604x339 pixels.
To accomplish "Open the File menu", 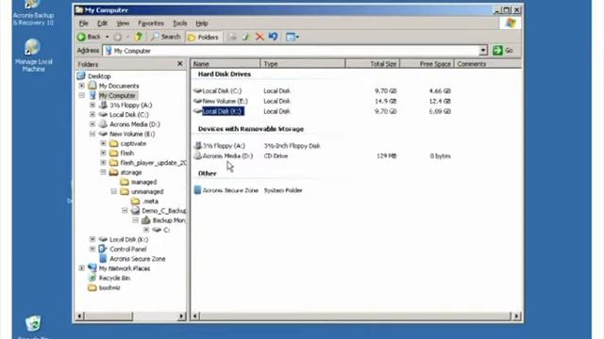I will click(84, 24).
